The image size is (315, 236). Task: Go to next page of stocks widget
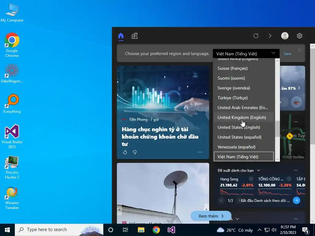239,200
